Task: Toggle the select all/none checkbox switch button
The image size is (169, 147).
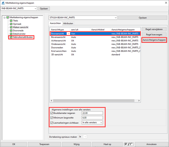Action: click(129, 144)
